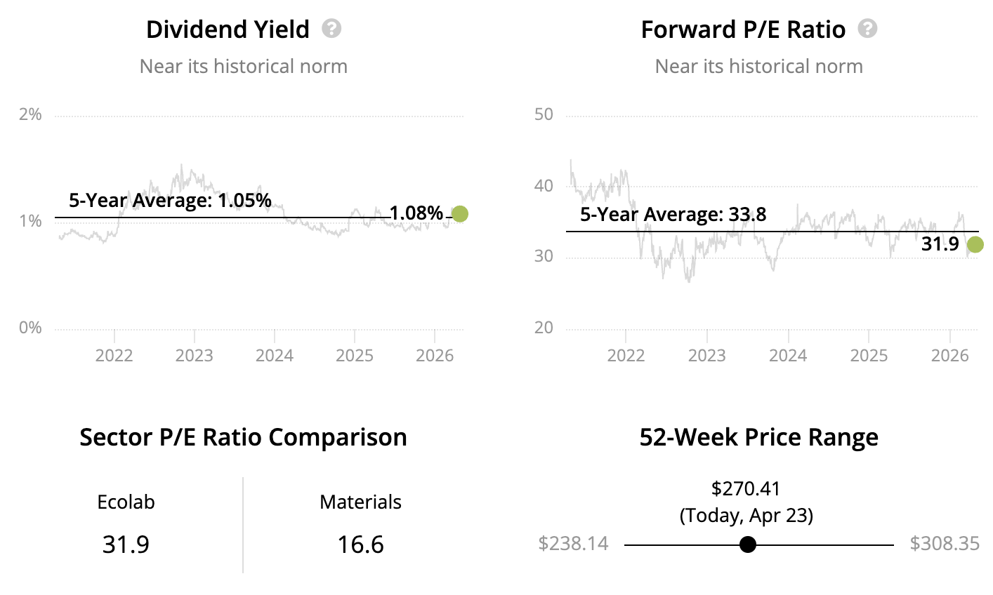Click the 1.08% current yield label
993x595 pixels.
tap(416, 213)
